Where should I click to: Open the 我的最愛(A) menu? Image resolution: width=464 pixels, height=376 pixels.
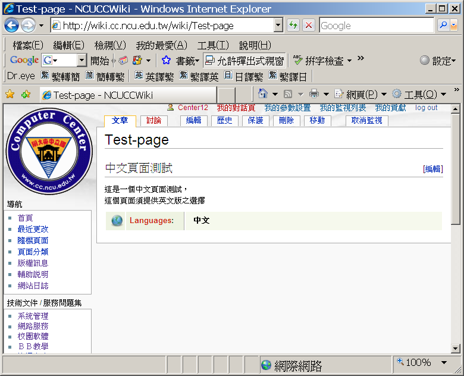coord(161,45)
